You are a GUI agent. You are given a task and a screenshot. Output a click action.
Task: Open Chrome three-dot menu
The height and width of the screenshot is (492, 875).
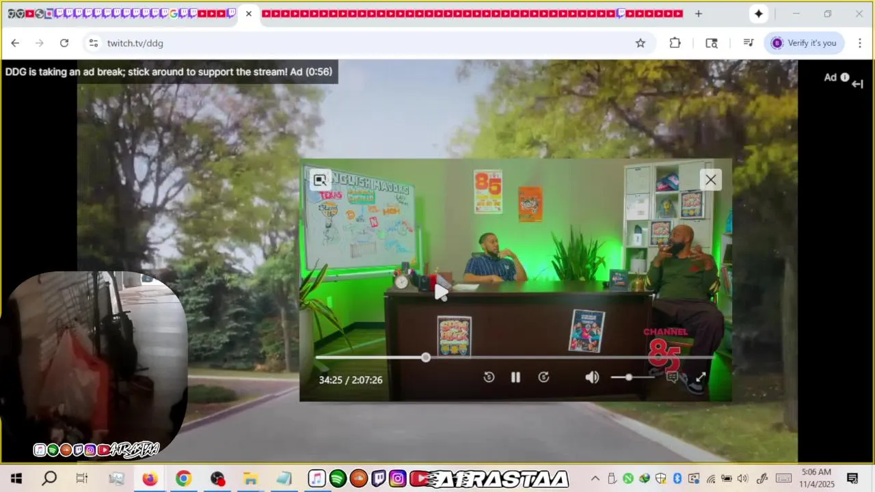860,43
